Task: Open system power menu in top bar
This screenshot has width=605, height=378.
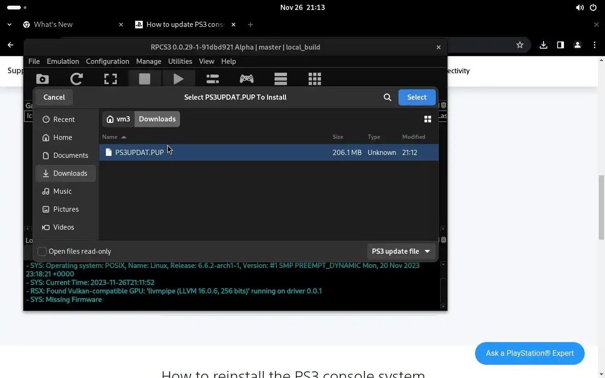Action: [x=594, y=8]
